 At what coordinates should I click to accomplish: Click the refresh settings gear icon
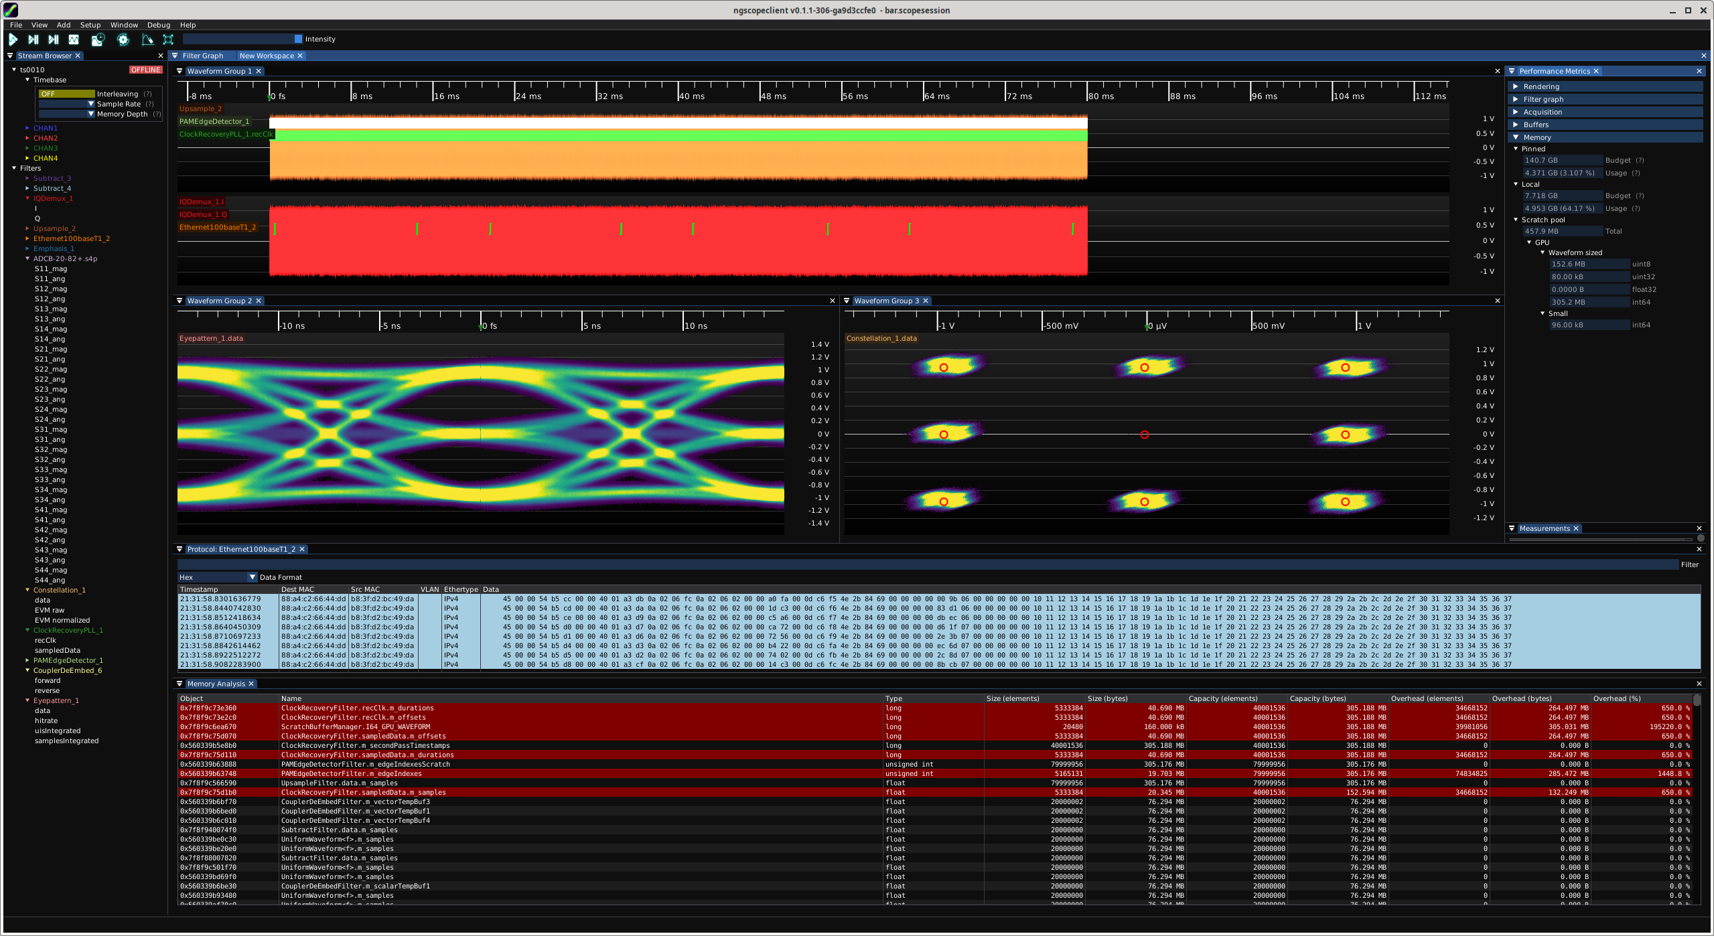[123, 40]
